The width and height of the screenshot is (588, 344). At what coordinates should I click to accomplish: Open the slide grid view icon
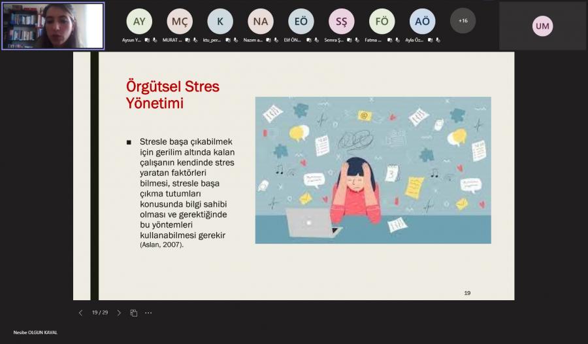pyautogui.click(x=133, y=313)
